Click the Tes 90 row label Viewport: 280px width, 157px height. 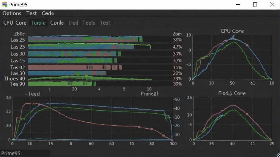17,84
